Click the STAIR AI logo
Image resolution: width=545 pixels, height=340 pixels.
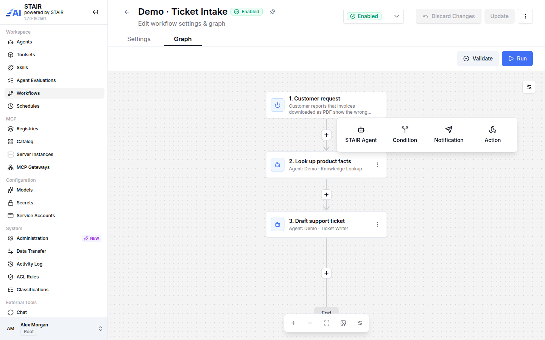[14, 12]
